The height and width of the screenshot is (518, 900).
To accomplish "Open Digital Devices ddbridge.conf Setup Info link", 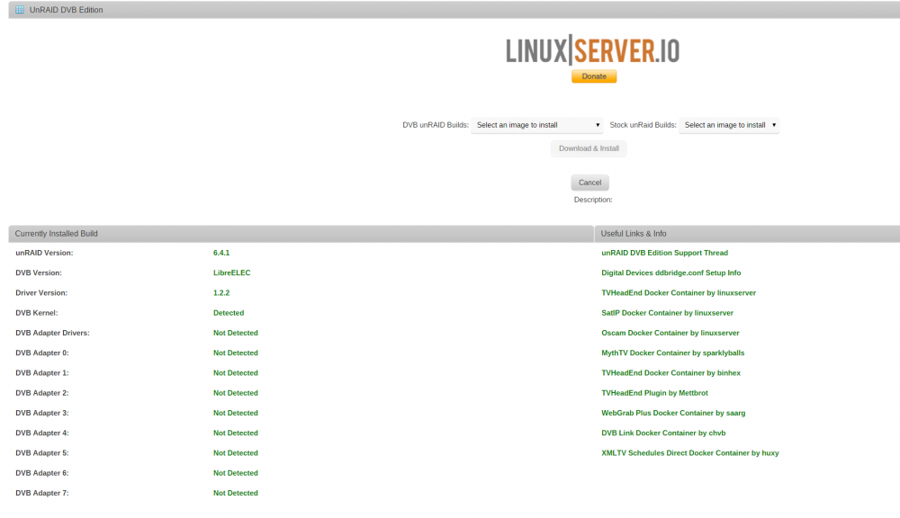I will click(671, 273).
